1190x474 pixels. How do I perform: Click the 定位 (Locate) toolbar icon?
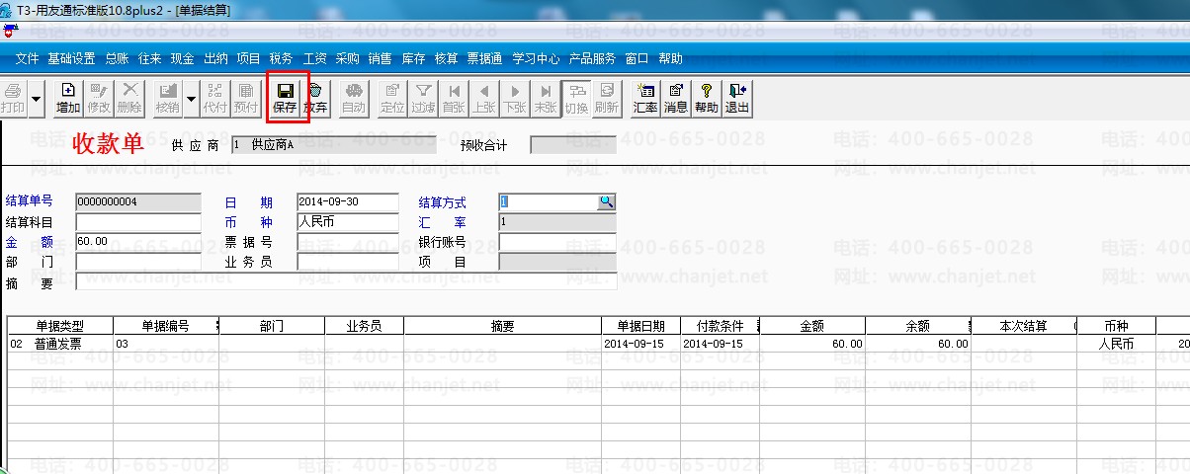392,99
